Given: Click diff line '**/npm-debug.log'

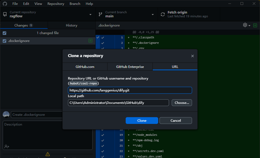Looking at the screenshot, I should click(x=146, y=140).
